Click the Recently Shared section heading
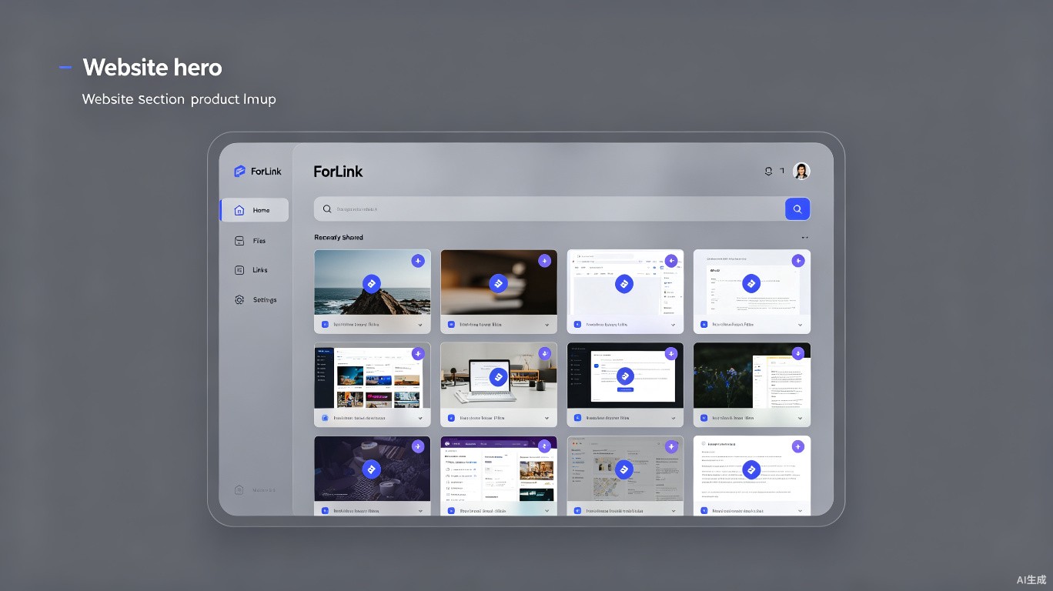 [339, 237]
